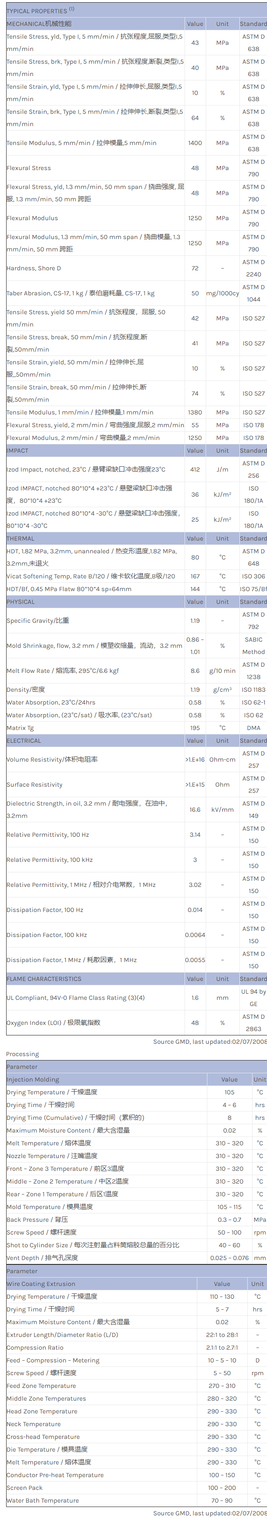The image size is (267, 1518).
Task: Click the Processing heading text
Action: (x=22, y=1053)
